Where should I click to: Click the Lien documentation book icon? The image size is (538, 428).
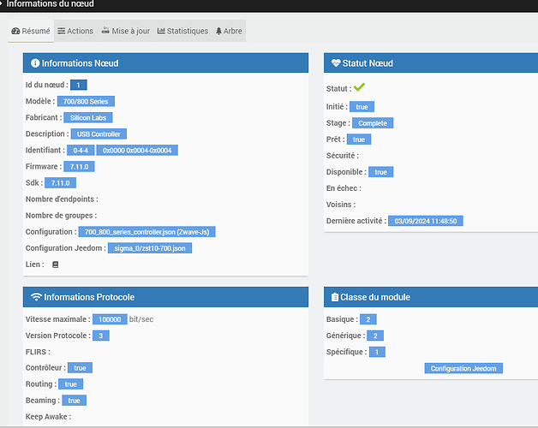pyautogui.click(x=55, y=265)
